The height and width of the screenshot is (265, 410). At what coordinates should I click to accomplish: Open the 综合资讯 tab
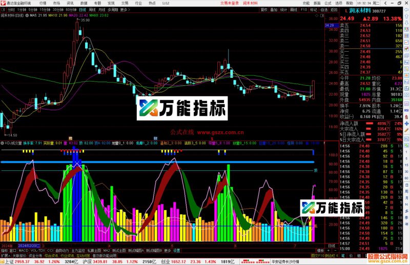tap(51, 256)
